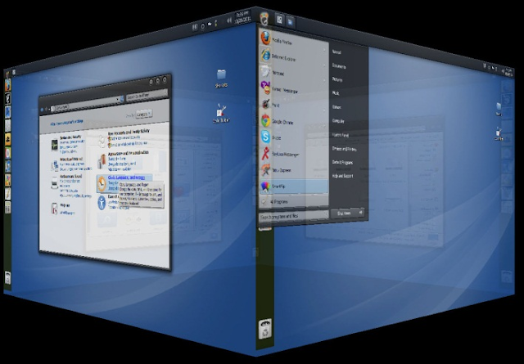Launch Mozilla Firefox from the Start menu

292,41
